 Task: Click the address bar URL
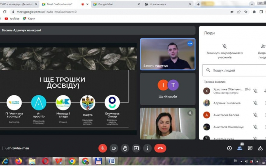click(x=47, y=12)
